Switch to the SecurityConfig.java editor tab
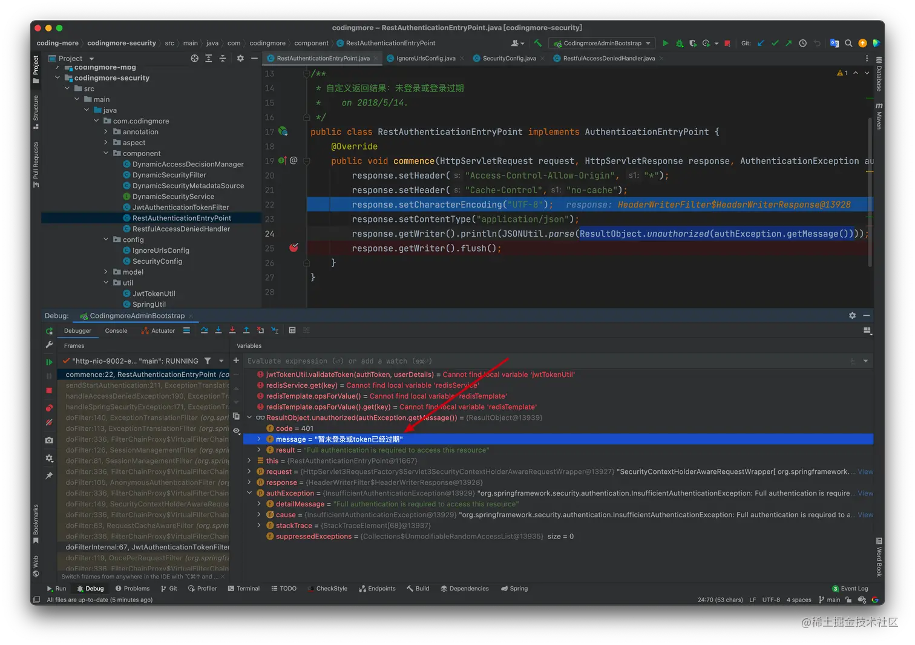This screenshot has height=645, width=915. [509, 58]
